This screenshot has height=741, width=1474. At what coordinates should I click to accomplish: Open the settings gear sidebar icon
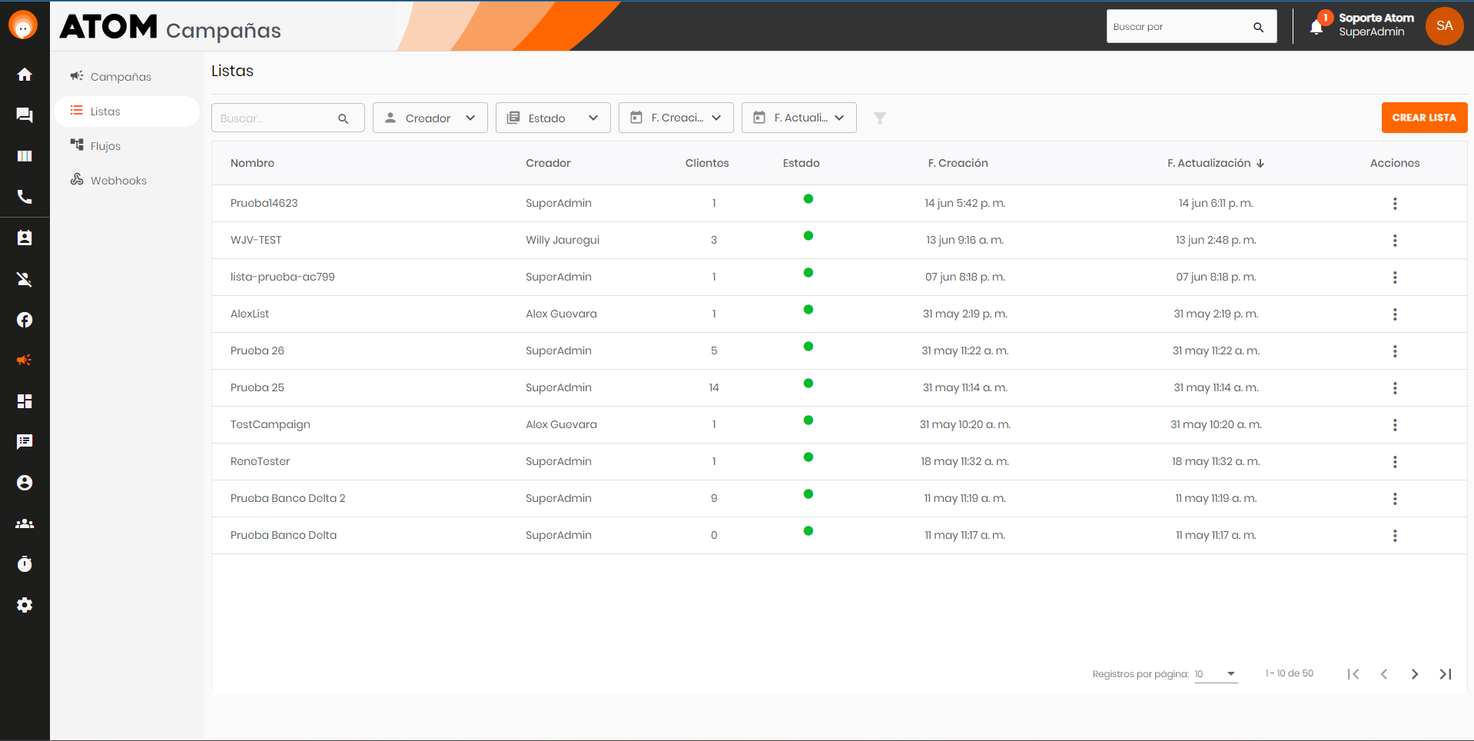[25, 605]
